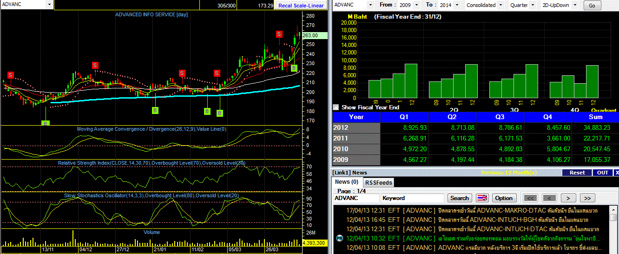Click the news Option button
This screenshot has height=254, width=619.
504,198
